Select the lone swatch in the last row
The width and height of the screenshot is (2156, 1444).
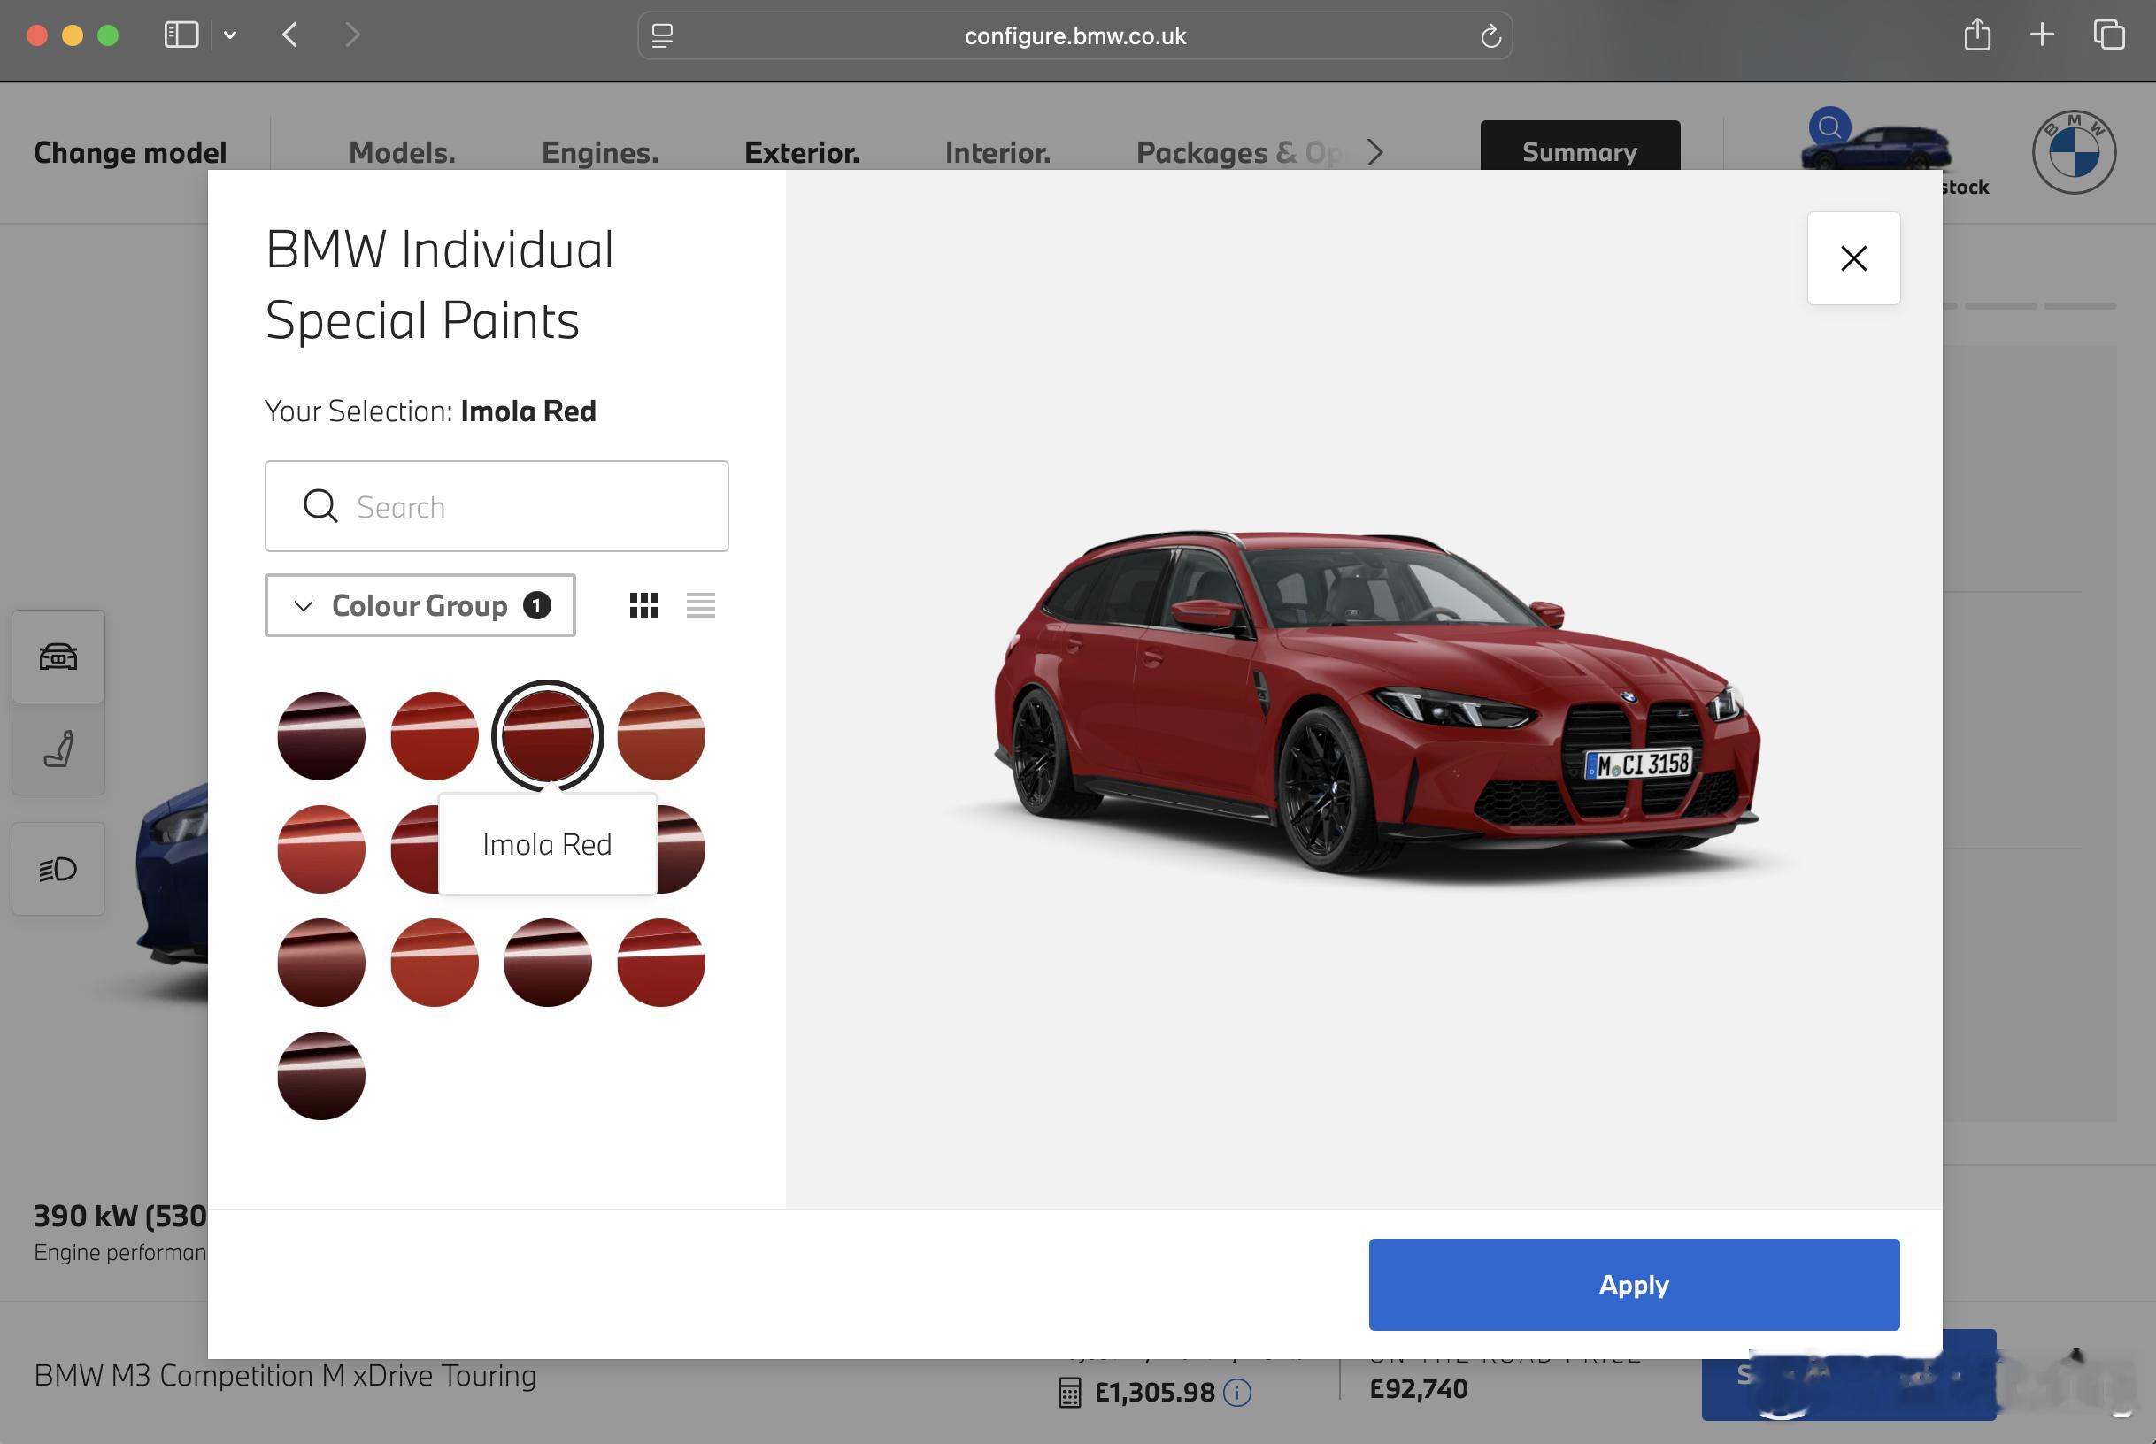pyautogui.click(x=321, y=1076)
